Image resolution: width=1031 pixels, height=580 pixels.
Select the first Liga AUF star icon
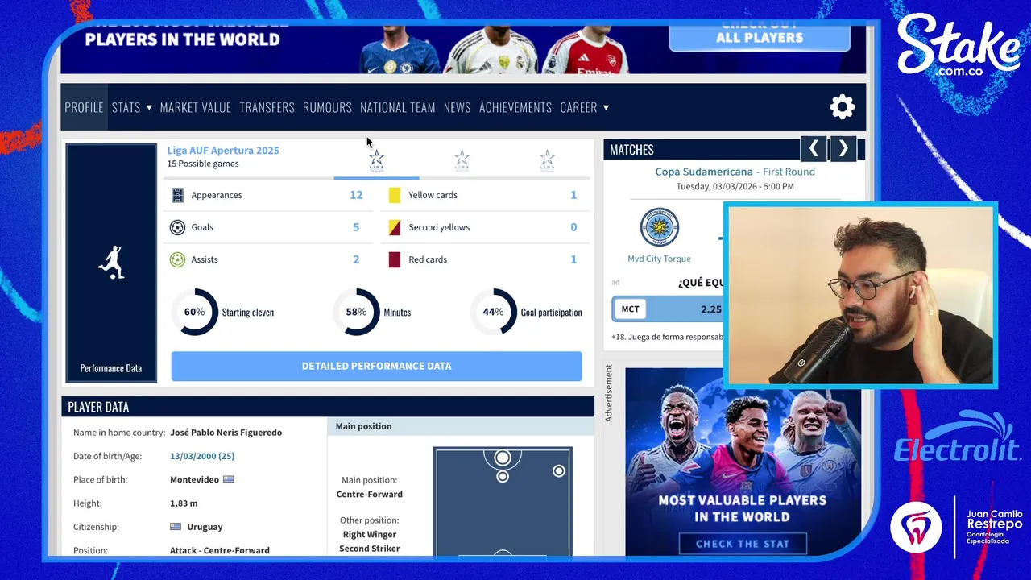click(x=377, y=159)
